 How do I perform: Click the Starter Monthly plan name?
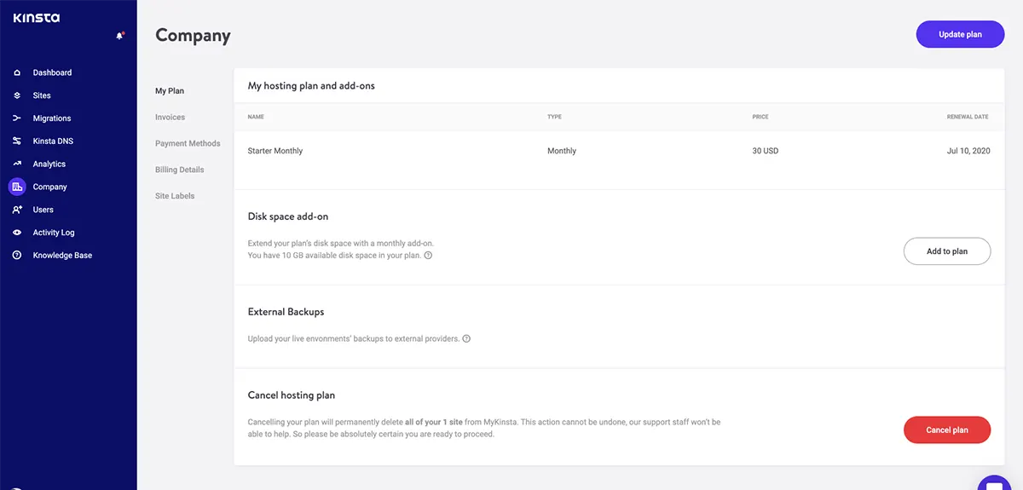point(275,151)
